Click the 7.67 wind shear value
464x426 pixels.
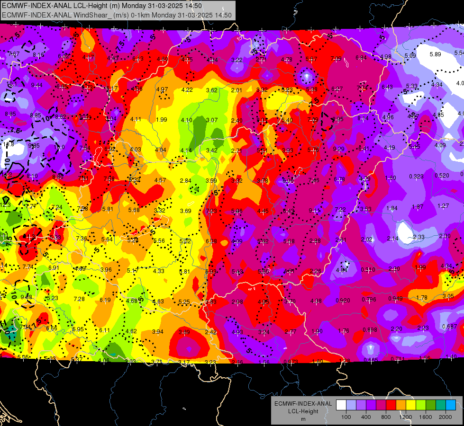pos(14,54)
